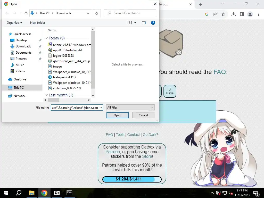Open the Recent locations dropdown arrow
The image size is (264, 198).
21,13
